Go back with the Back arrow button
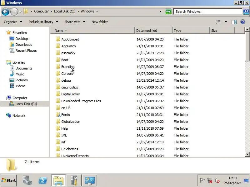 coord(5,12)
